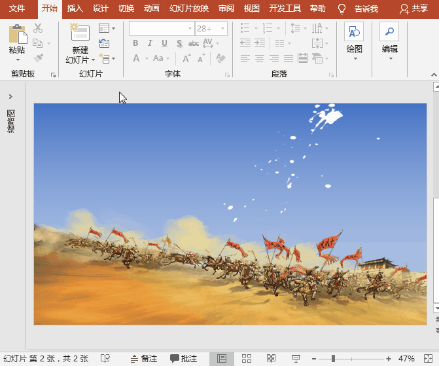
Task: Open the text direction icon
Action: (317, 28)
